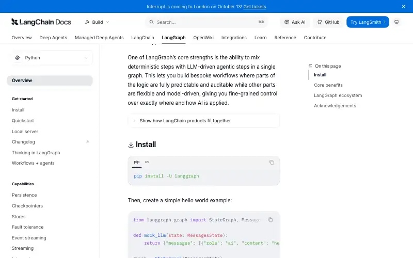Select the LangGraph tab
Screen dimensions: 413x258
[173, 38]
